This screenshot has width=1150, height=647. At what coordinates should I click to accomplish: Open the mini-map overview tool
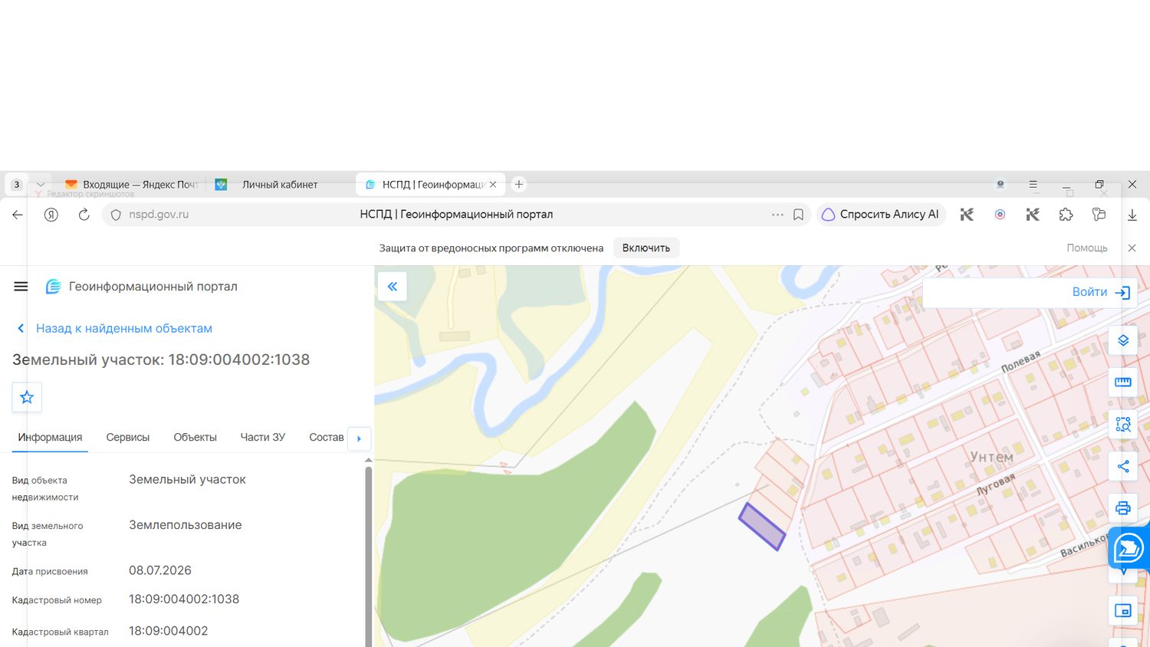(1122, 610)
